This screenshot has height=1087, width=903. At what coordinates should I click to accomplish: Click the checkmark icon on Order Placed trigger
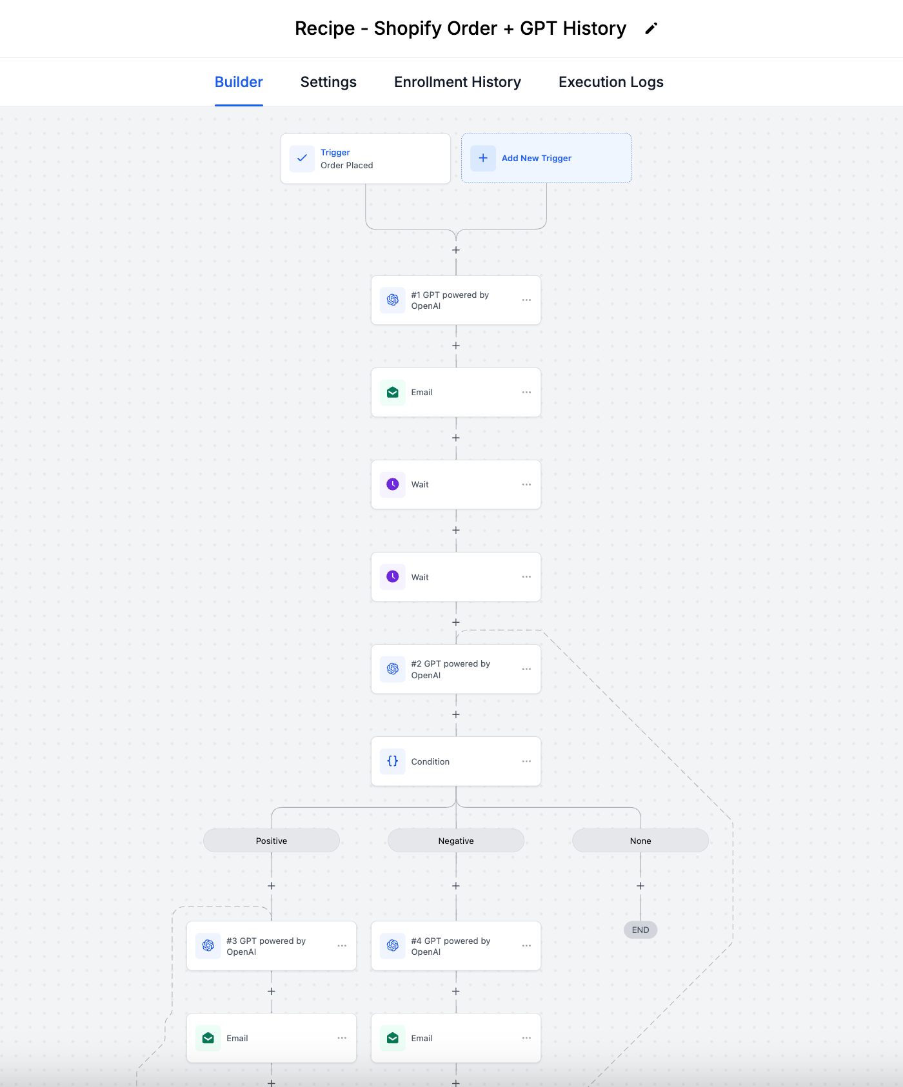coord(302,159)
